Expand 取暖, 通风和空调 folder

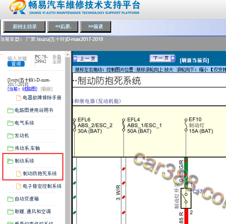[33, 211]
